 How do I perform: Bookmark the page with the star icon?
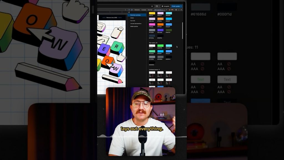pyautogui.click(x=152, y=6)
